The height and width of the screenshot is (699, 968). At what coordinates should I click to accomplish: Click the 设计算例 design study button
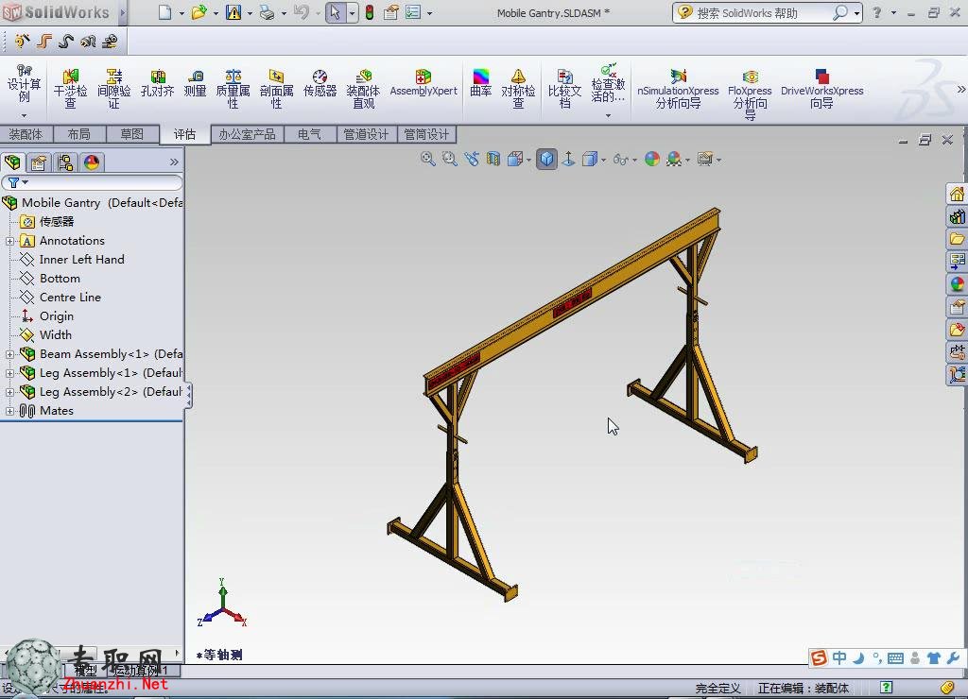24,83
